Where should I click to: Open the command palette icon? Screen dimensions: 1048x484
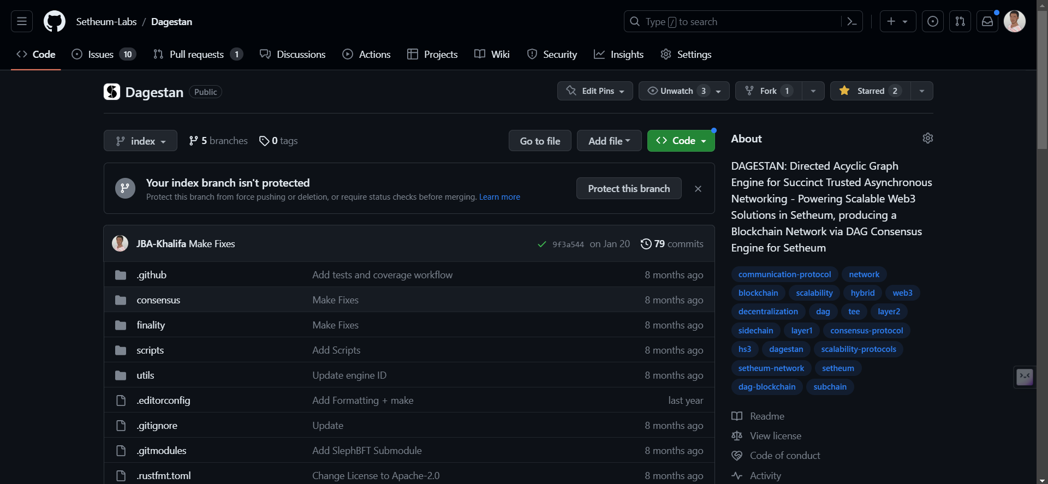[x=851, y=21]
